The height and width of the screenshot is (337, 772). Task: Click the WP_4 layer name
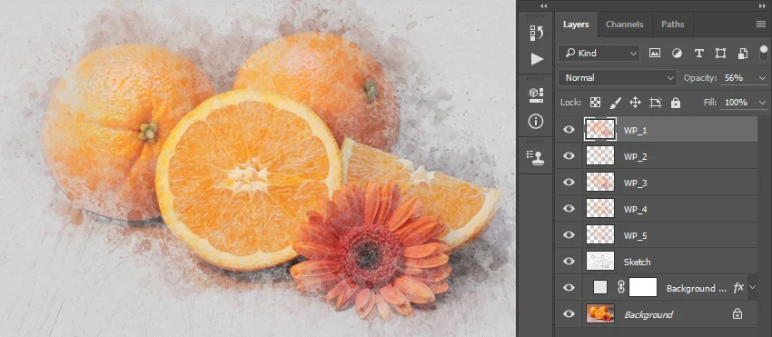635,210
